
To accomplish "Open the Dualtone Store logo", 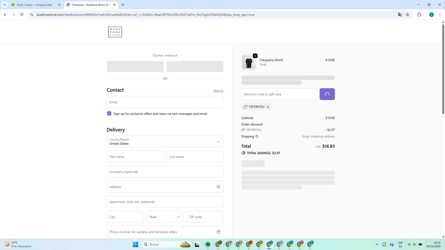I will coord(115,32).
